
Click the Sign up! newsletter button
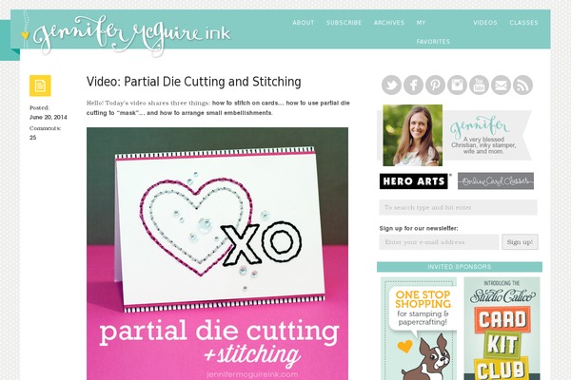520,242
